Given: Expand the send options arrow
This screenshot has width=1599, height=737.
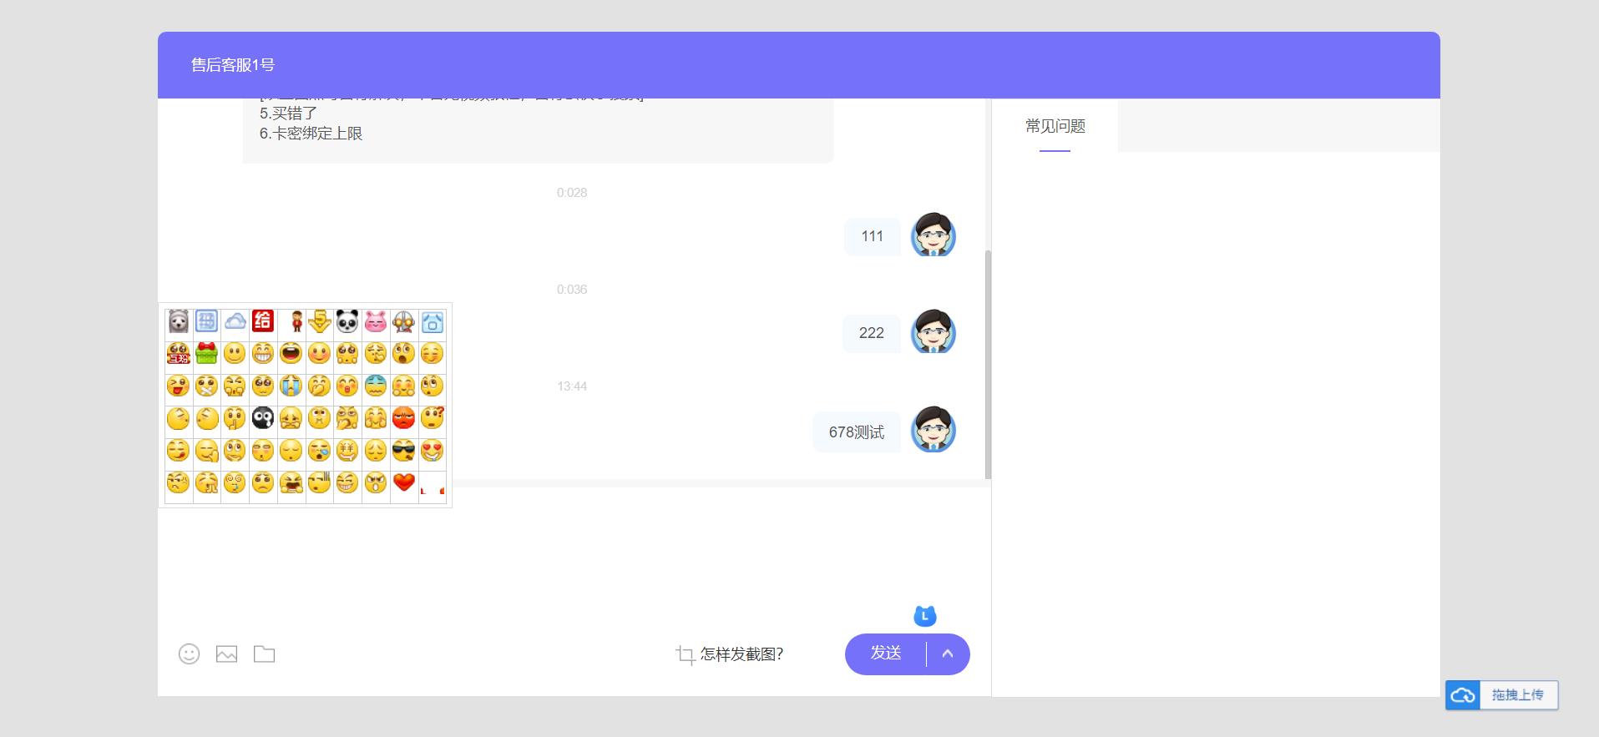Looking at the screenshot, I should coord(948,654).
